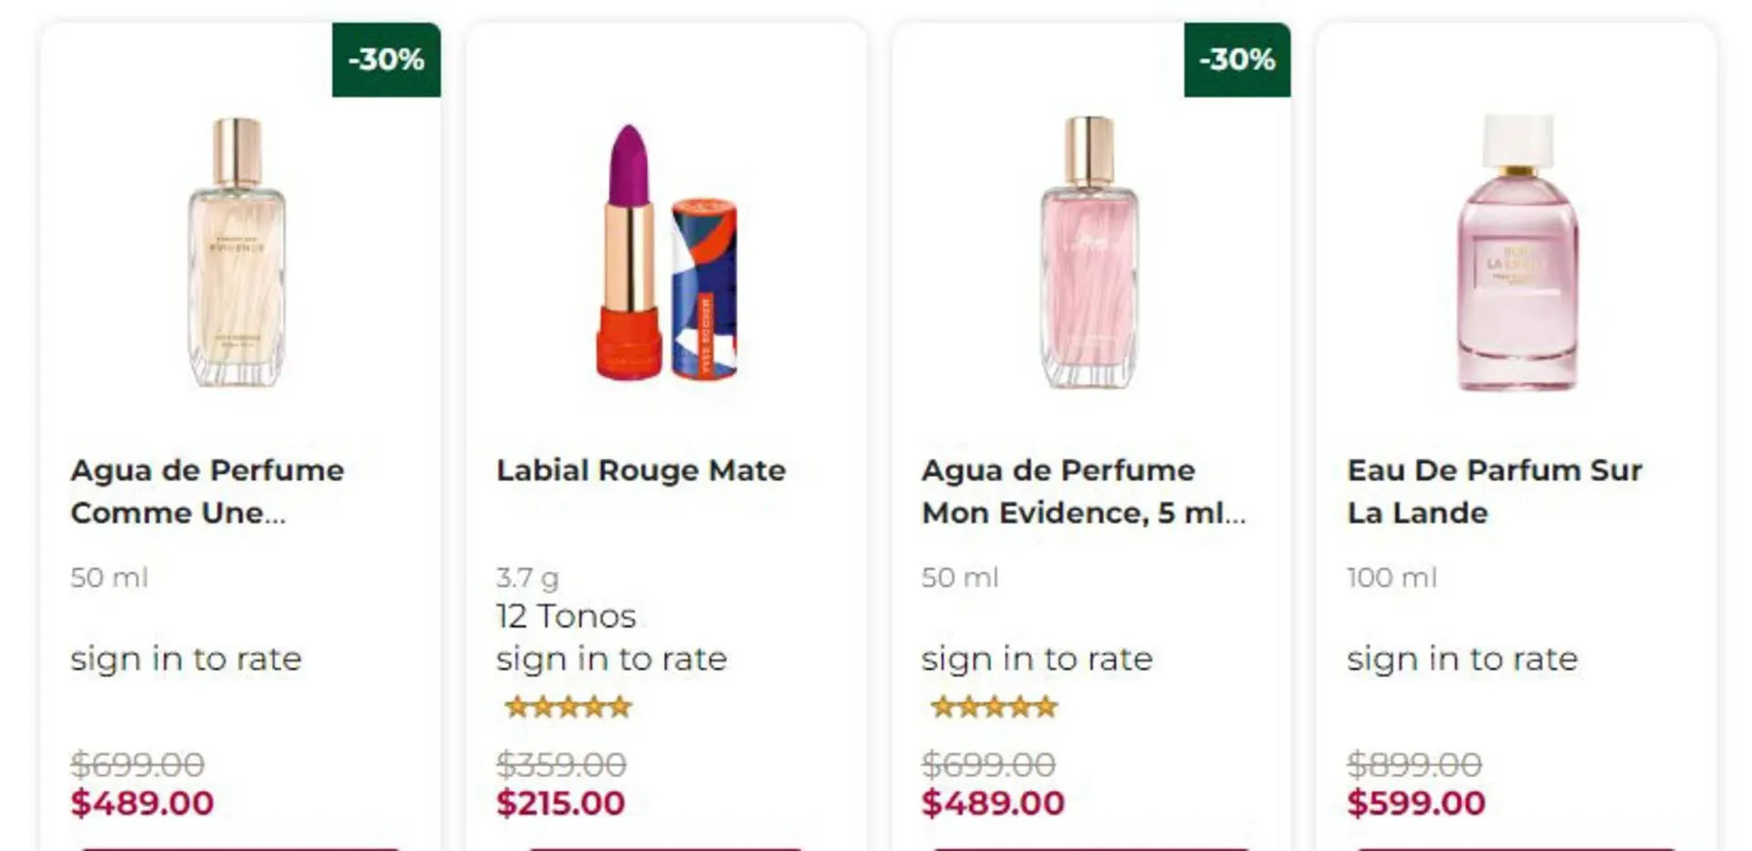Click the 12 Tonos shade option text
The width and height of the screenshot is (1752, 851).
pos(566,617)
